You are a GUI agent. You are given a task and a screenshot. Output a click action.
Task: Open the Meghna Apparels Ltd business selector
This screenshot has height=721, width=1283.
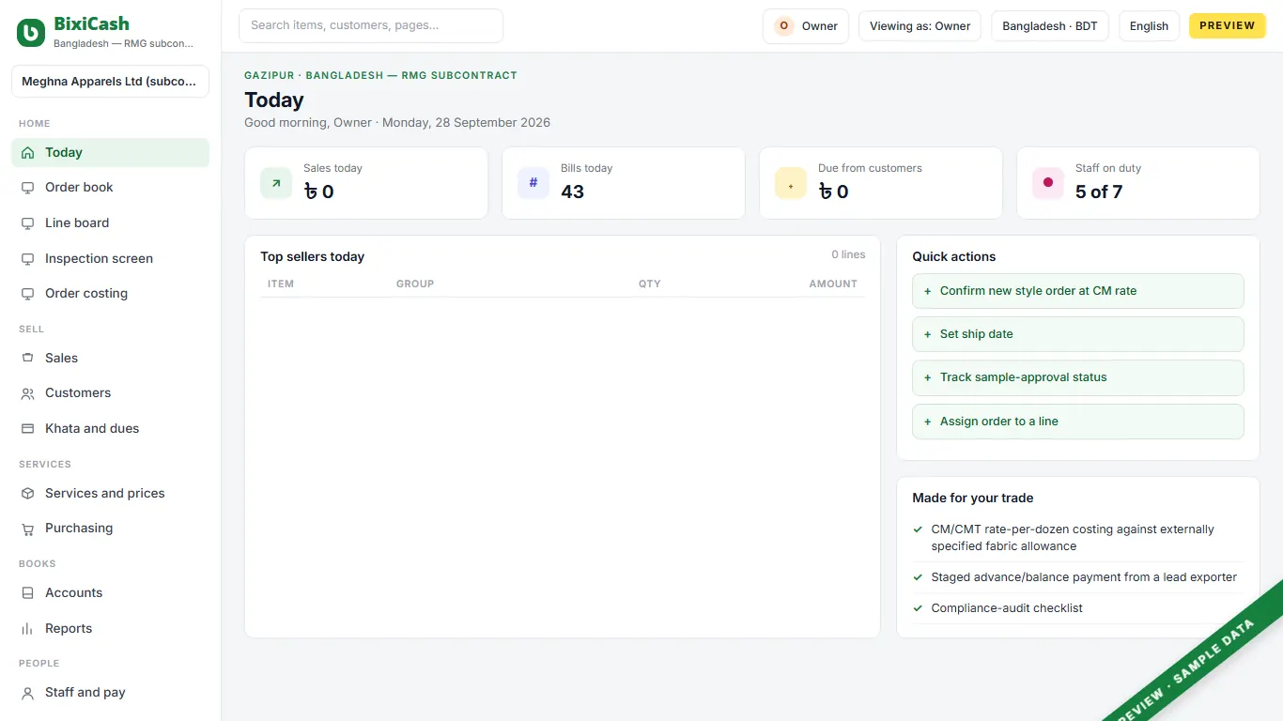coord(110,82)
